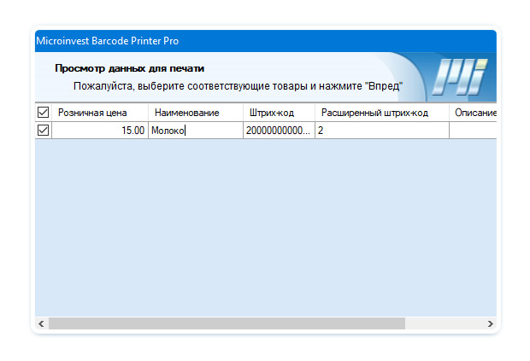Click scrollbar track right of the thumb
This screenshot has width=530, height=361.
coord(443,324)
